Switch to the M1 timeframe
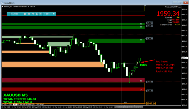The image size is (189, 109). [x=11, y=104]
